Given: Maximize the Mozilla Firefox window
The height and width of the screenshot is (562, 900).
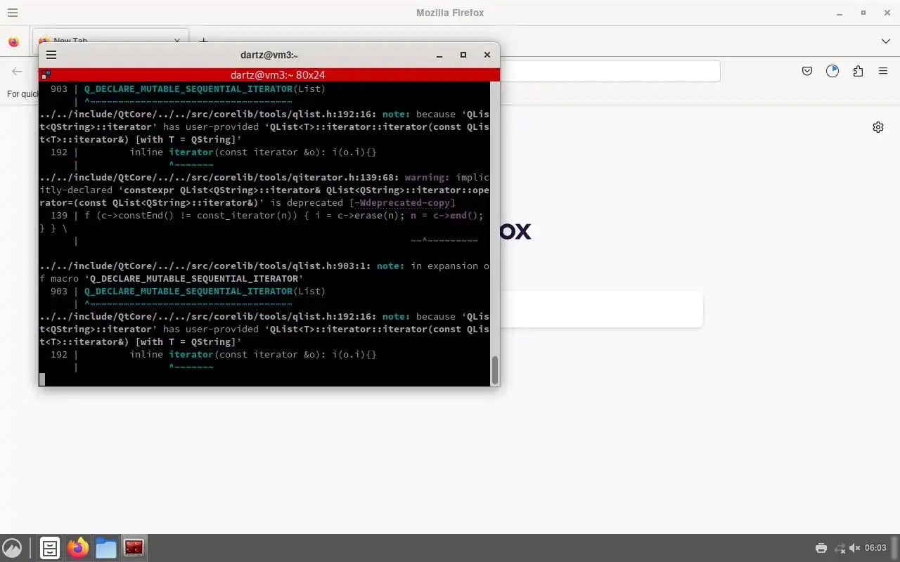Looking at the screenshot, I should pyautogui.click(x=863, y=13).
